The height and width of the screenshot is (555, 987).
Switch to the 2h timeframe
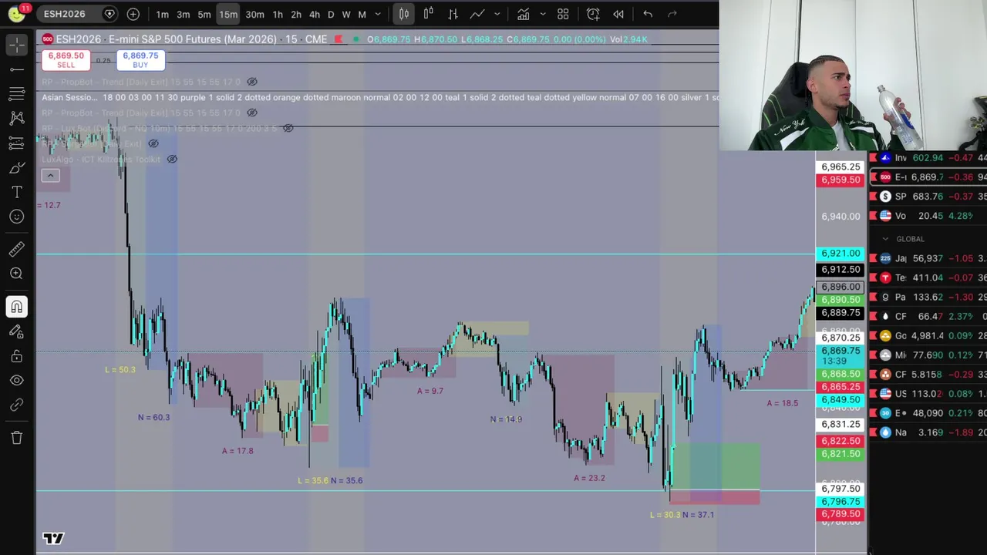click(x=296, y=14)
